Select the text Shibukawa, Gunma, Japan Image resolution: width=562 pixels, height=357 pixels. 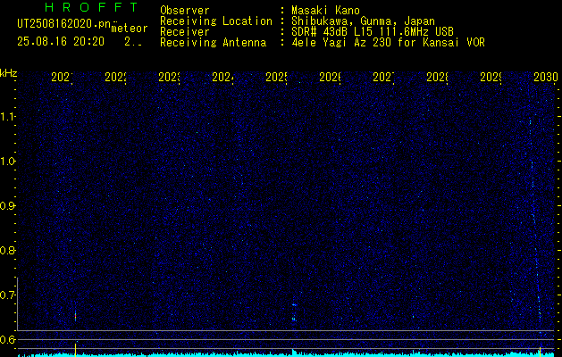pos(363,21)
